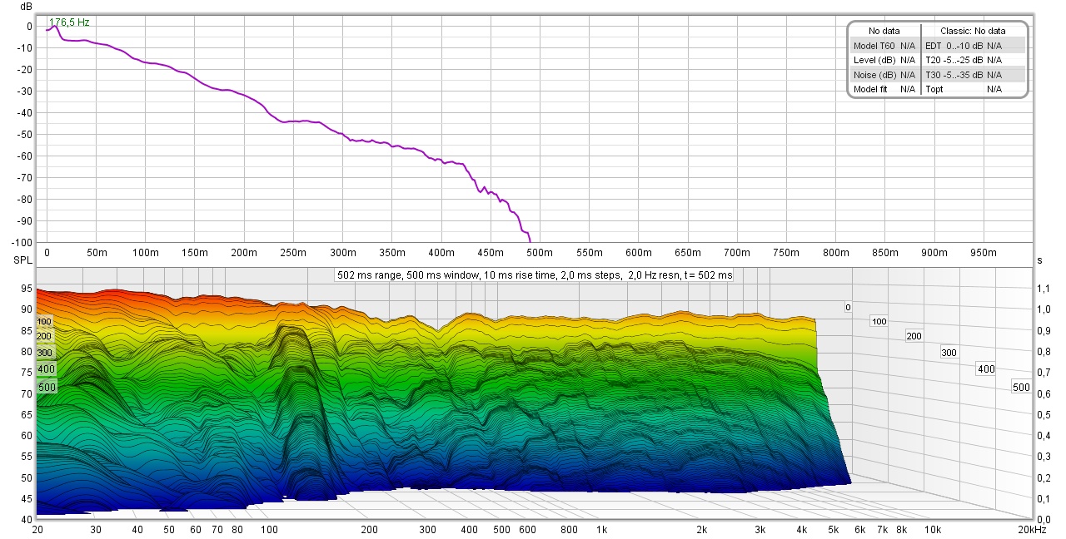Click the 20kHz frequency axis label
This screenshot has width=1066, height=539.
click(x=1034, y=530)
